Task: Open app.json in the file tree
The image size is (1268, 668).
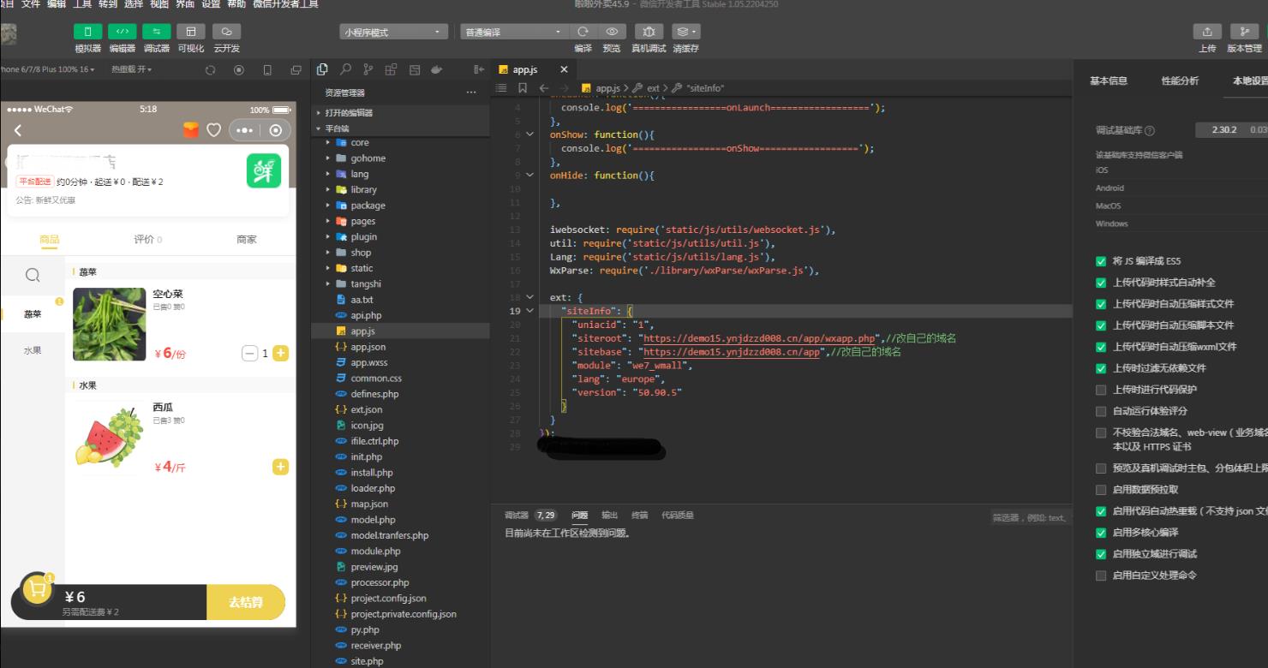Action: pyautogui.click(x=368, y=347)
